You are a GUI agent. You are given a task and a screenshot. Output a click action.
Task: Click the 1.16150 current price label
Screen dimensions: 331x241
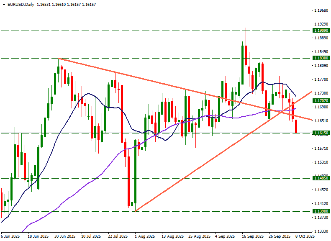click(321, 133)
